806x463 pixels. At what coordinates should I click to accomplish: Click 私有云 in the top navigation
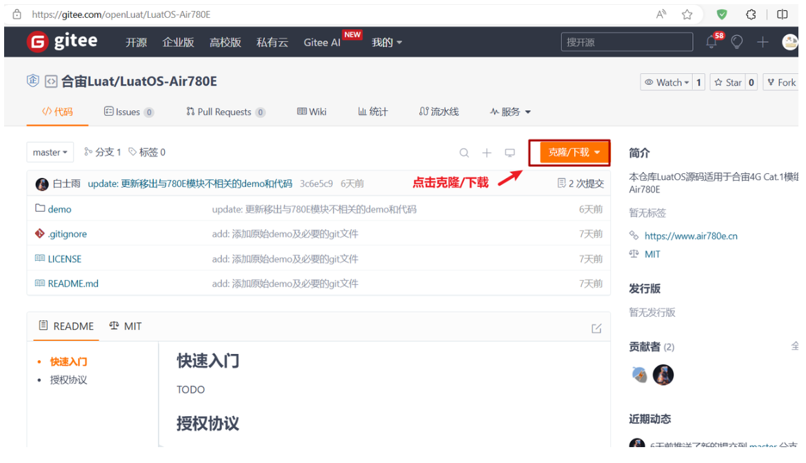[272, 43]
